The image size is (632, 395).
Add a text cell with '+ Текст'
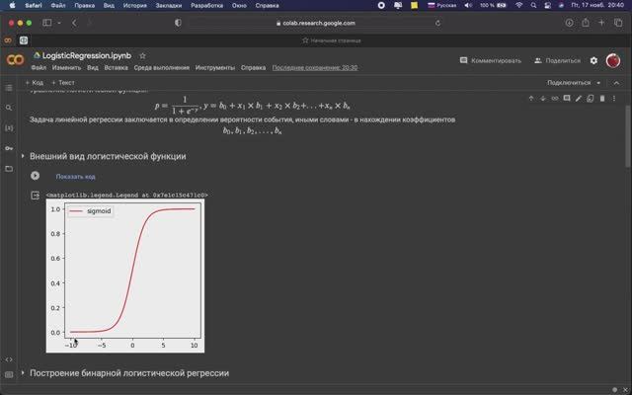[x=63, y=83]
